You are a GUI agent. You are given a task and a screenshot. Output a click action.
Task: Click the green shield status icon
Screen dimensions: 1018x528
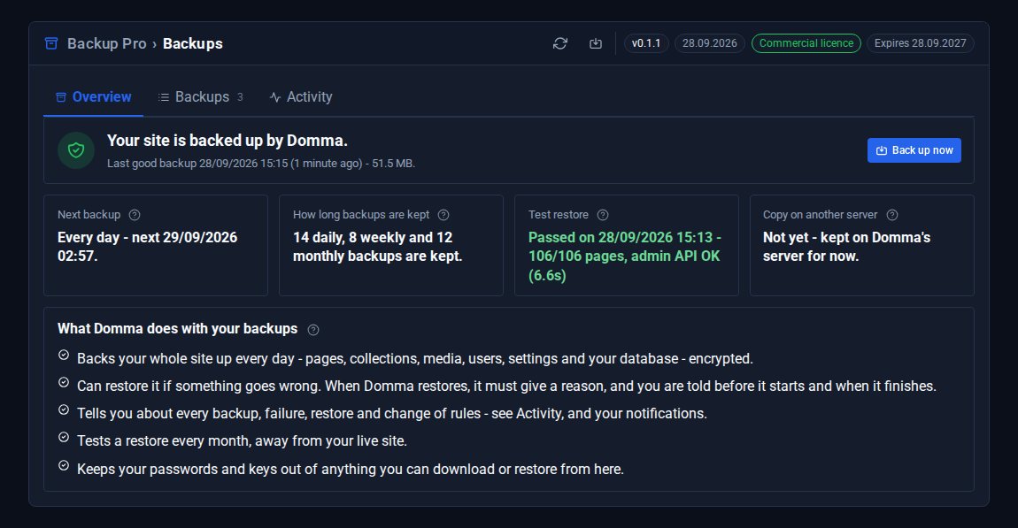point(76,150)
